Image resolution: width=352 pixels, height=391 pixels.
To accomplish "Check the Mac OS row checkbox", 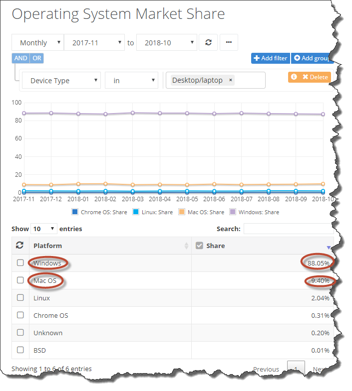I will click(x=20, y=280).
